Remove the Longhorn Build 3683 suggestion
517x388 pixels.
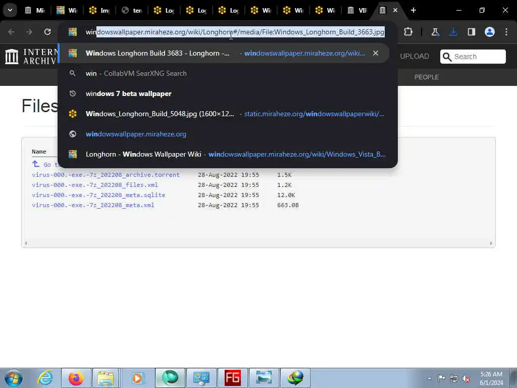coord(376,53)
